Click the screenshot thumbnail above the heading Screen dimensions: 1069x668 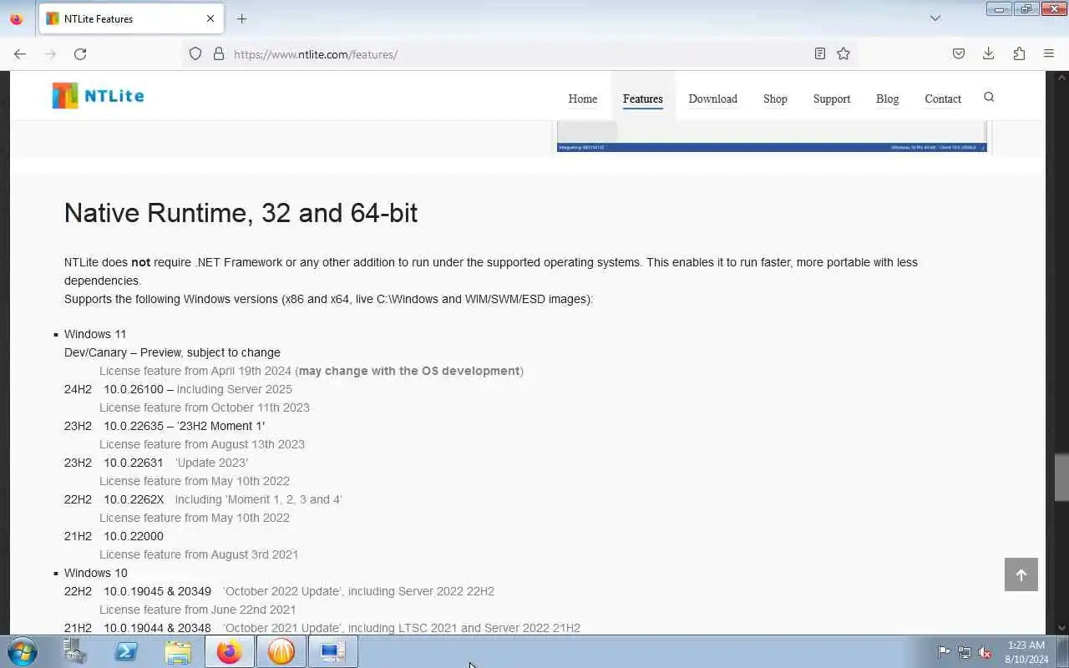click(772, 137)
